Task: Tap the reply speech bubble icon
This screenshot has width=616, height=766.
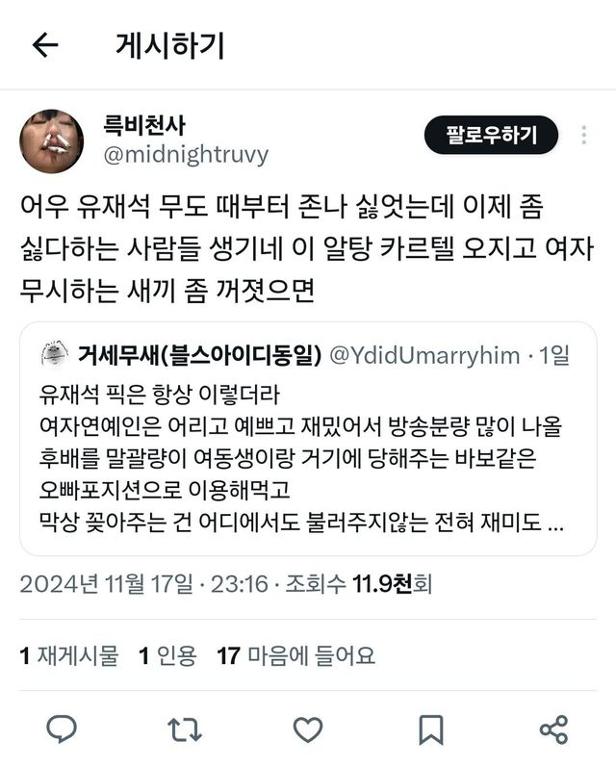Action: click(x=62, y=729)
